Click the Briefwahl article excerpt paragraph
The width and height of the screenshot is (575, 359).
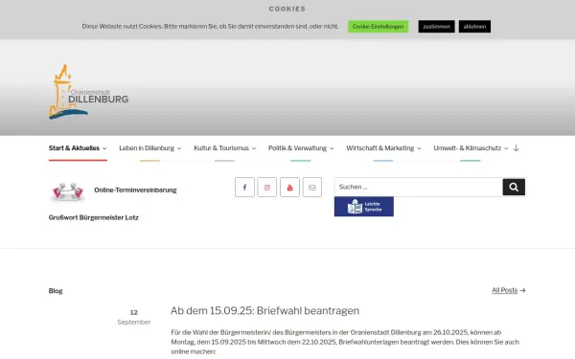345,342
